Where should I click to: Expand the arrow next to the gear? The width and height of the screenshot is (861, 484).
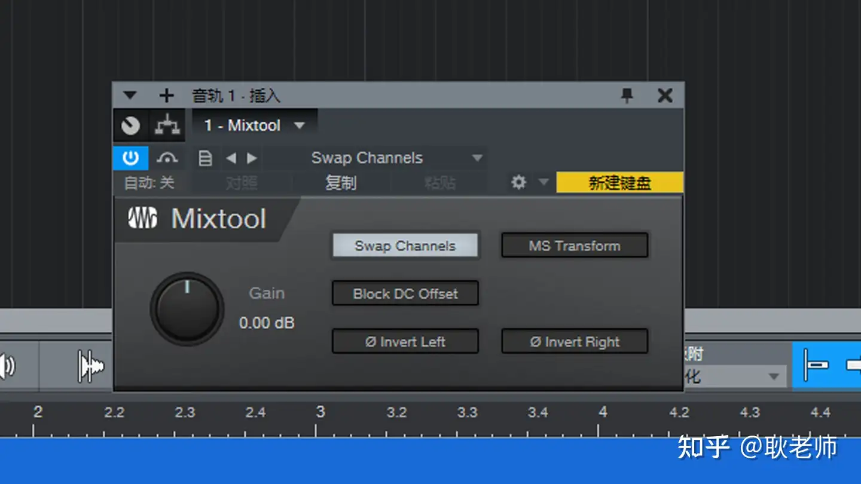(x=544, y=182)
